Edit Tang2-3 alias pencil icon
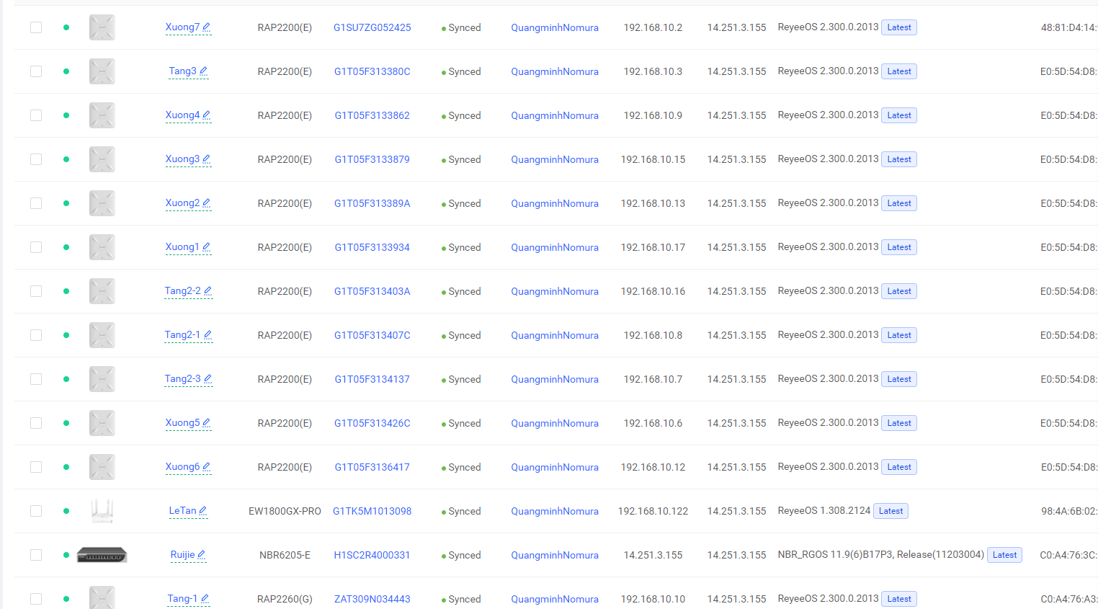This screenshot has width=1098, height=609. point(207,379)
